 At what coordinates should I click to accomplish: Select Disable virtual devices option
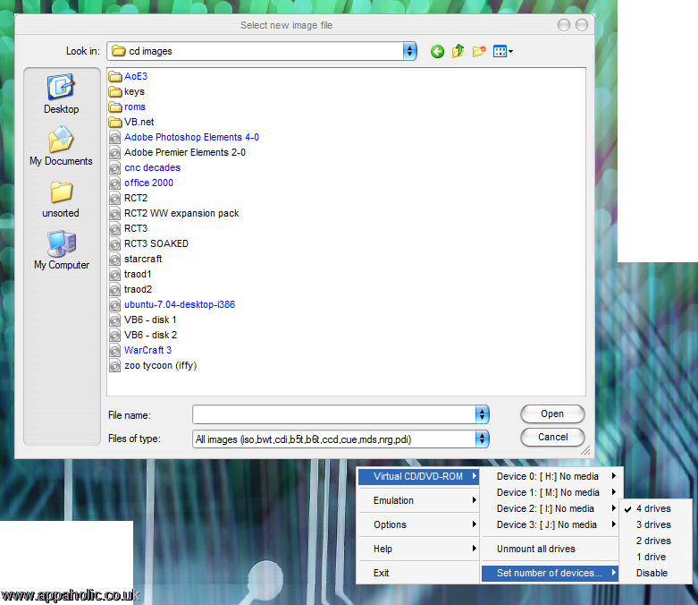(656, 573)
